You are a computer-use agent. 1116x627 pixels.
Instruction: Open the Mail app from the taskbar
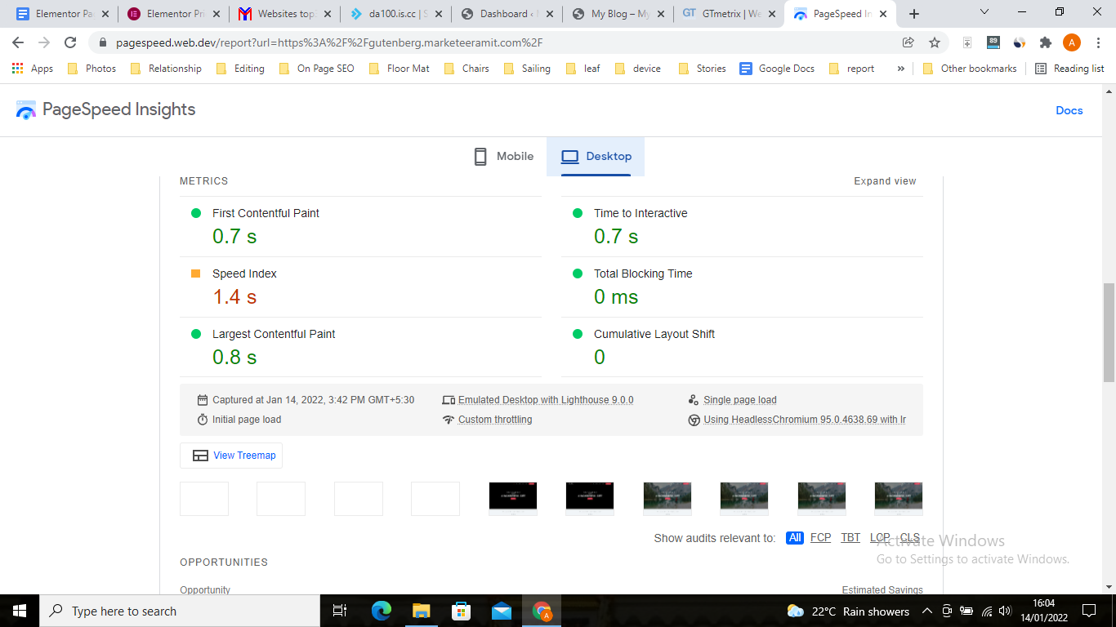click(502, 611)
